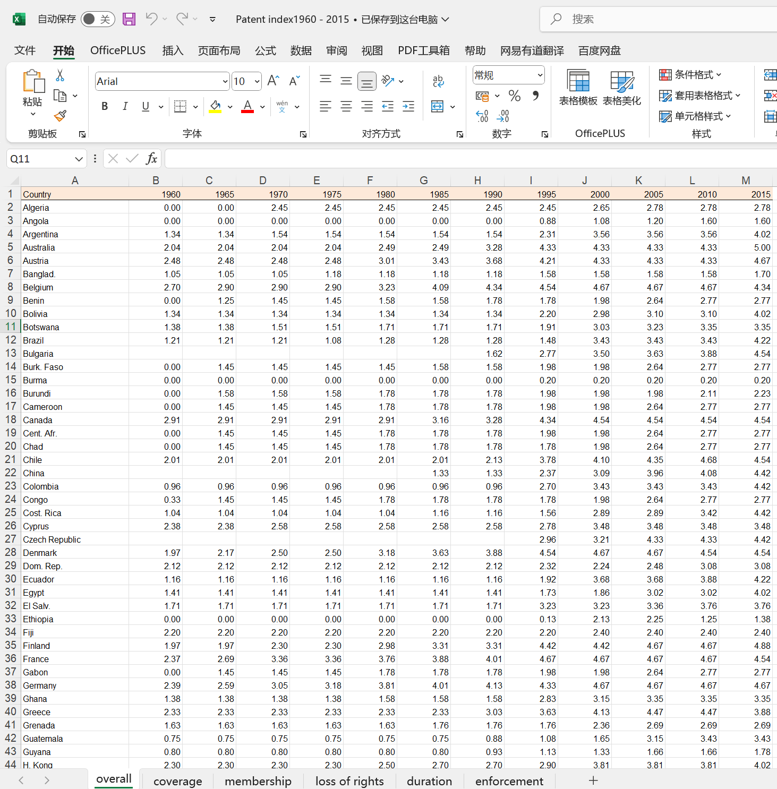Open the table beautify (表格美化) icon
This screenshot has height=789, width=777.
[x=622, y=87]
